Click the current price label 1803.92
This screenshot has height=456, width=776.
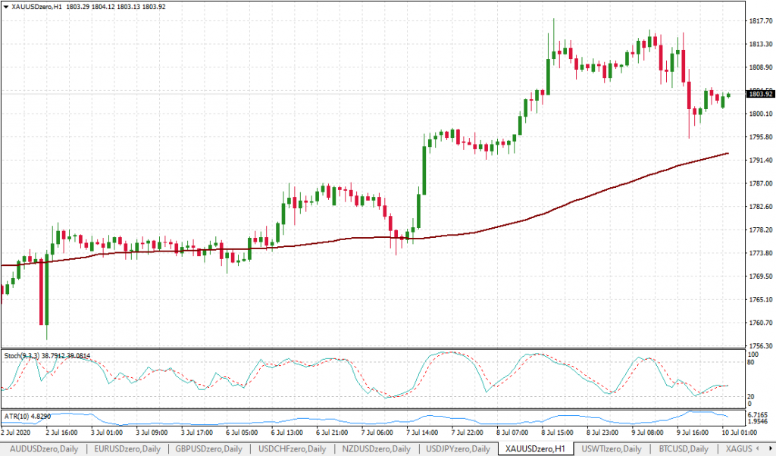coord(759,94)
